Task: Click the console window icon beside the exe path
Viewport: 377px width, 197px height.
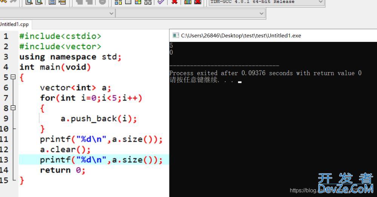Action: [176, 35]
